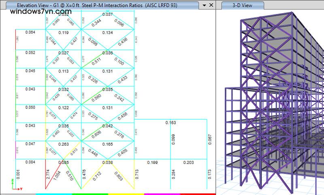Activate the 3-D View tab
The width and height of the screenshot is (324, 195).
243,6
